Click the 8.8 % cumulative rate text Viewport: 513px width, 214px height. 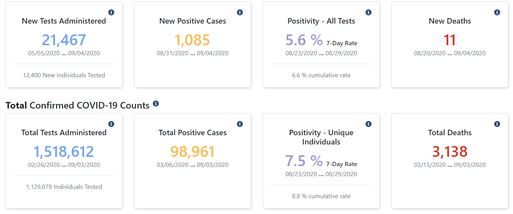coord(321,196)
